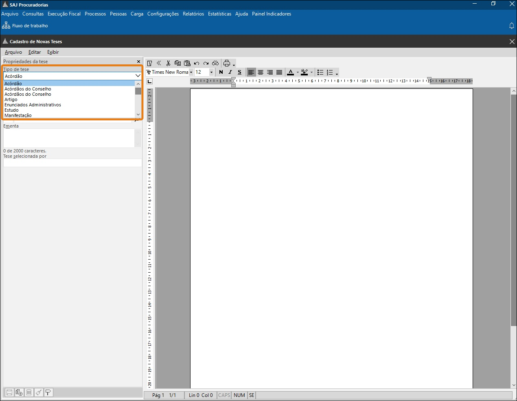Justify the text alignment

(279, 72)
